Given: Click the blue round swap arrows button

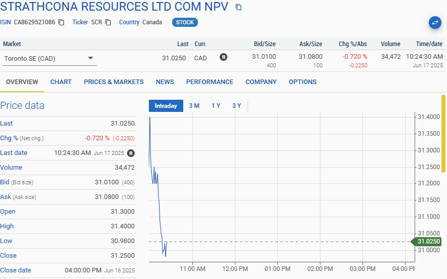Looking at the screenshot, I should 435,23.
